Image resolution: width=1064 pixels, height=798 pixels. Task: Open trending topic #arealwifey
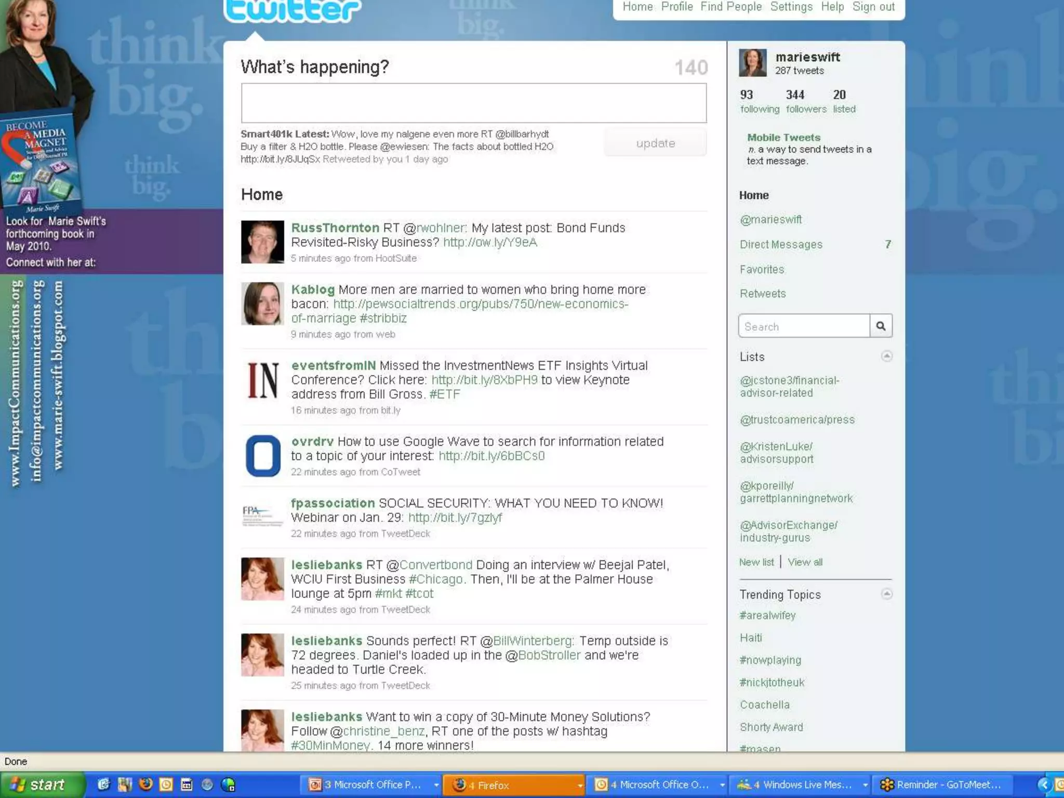[767, 615]
